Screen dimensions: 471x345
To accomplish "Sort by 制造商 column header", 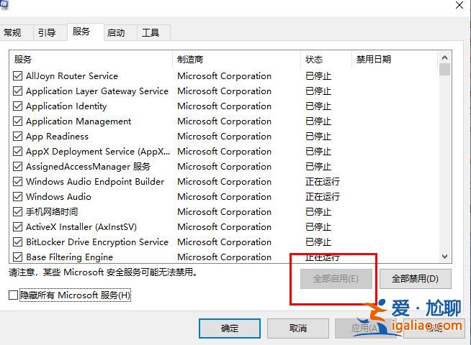I will pyautogui.click(x=236, y=60).
